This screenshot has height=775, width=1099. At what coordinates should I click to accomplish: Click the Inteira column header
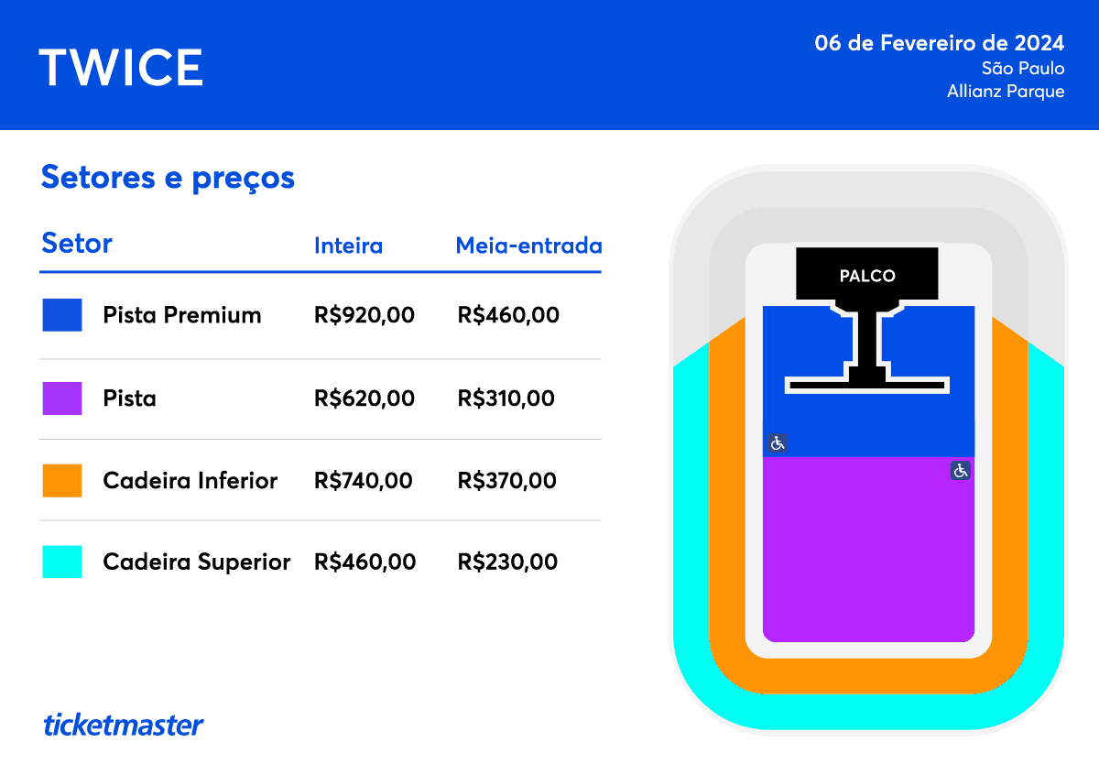pyautogui.click(x=348, y=246)
